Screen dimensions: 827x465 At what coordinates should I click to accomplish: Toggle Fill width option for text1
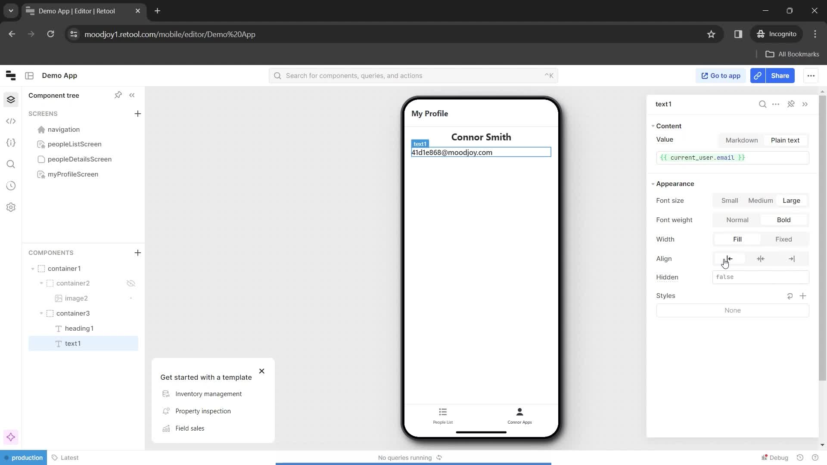click(x=737, y=239)
